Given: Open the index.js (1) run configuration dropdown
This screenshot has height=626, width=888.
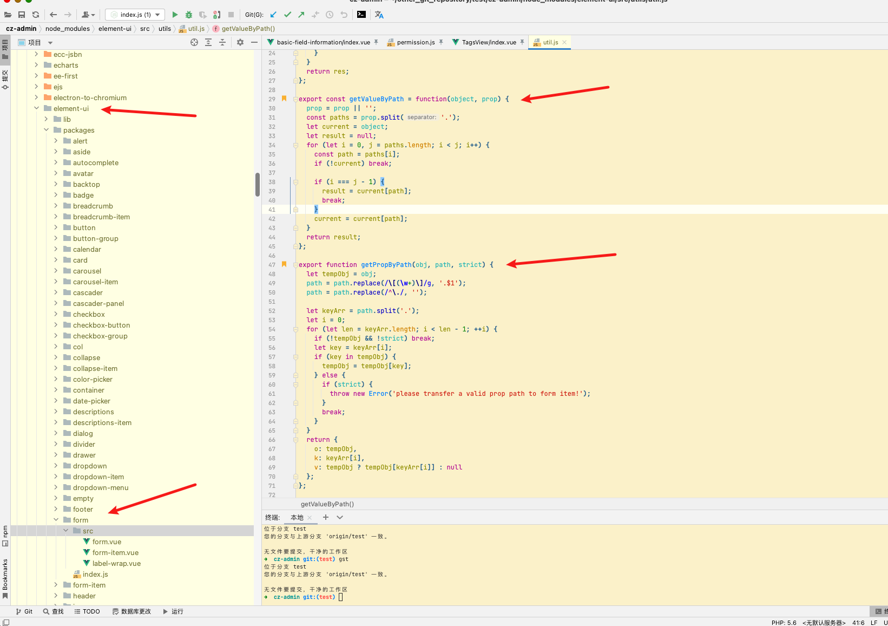Looking at the screenshot, I should (x=135, y=15).
